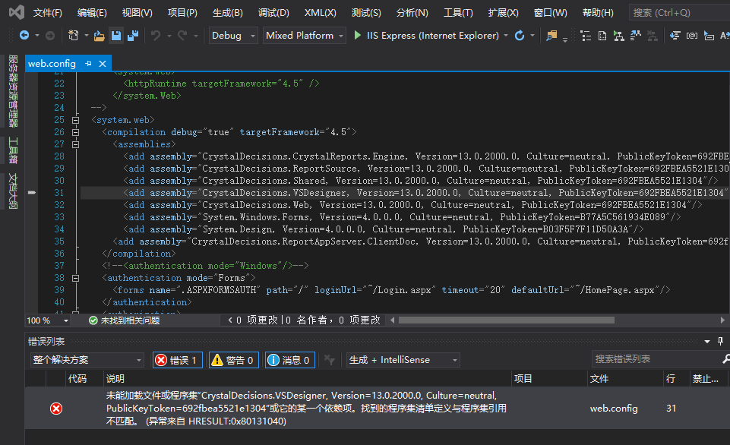Click the document format toolbar icon

tap(602, 36)
